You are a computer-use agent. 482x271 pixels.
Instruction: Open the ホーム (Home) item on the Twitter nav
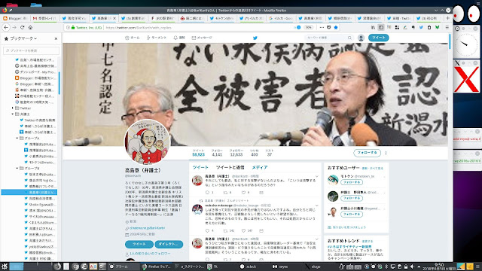133,38
